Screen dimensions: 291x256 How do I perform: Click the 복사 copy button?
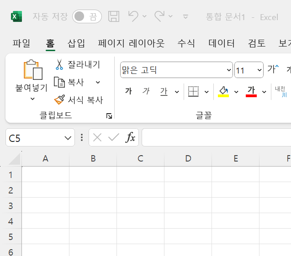[x=69, y=82]
